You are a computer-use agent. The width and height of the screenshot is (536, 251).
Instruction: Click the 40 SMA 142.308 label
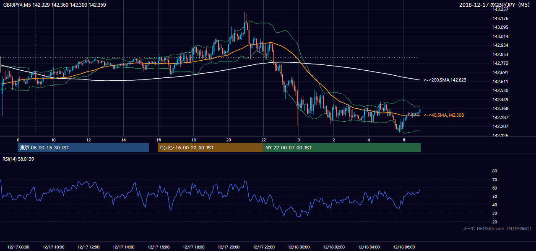pyautogui.click(x=444, y=115)
